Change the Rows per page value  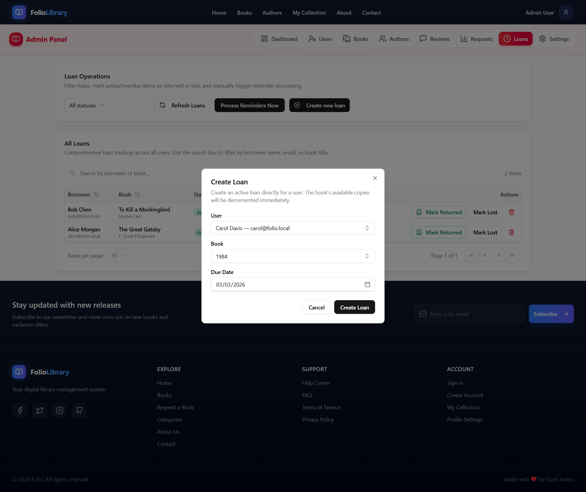tap(118, 255)
